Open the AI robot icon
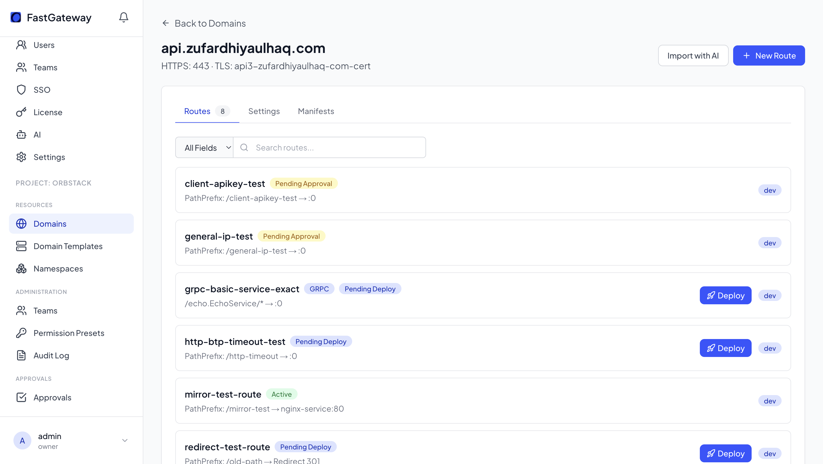 [x=21, y=134]
